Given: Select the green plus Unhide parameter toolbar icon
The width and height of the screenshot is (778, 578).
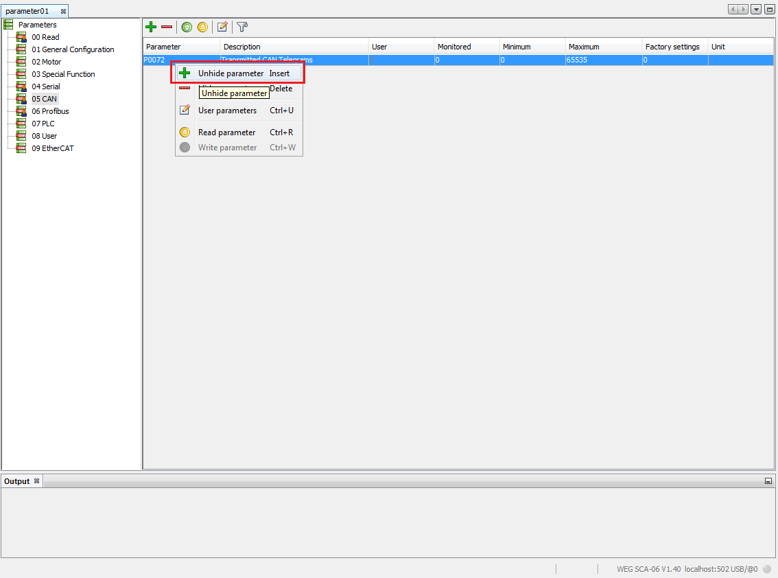Looking at the screenshot, I should [x=150, y=27].
